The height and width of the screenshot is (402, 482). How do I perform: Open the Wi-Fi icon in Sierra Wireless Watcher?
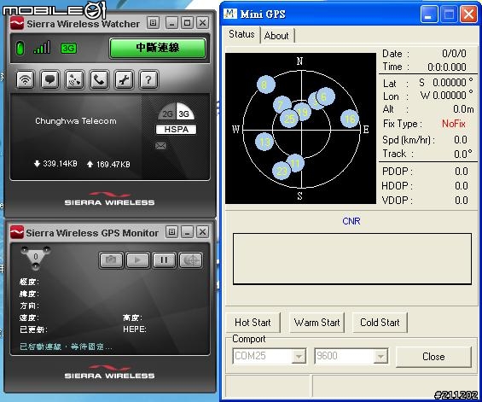pyautogui.click(x=26, y=80)
